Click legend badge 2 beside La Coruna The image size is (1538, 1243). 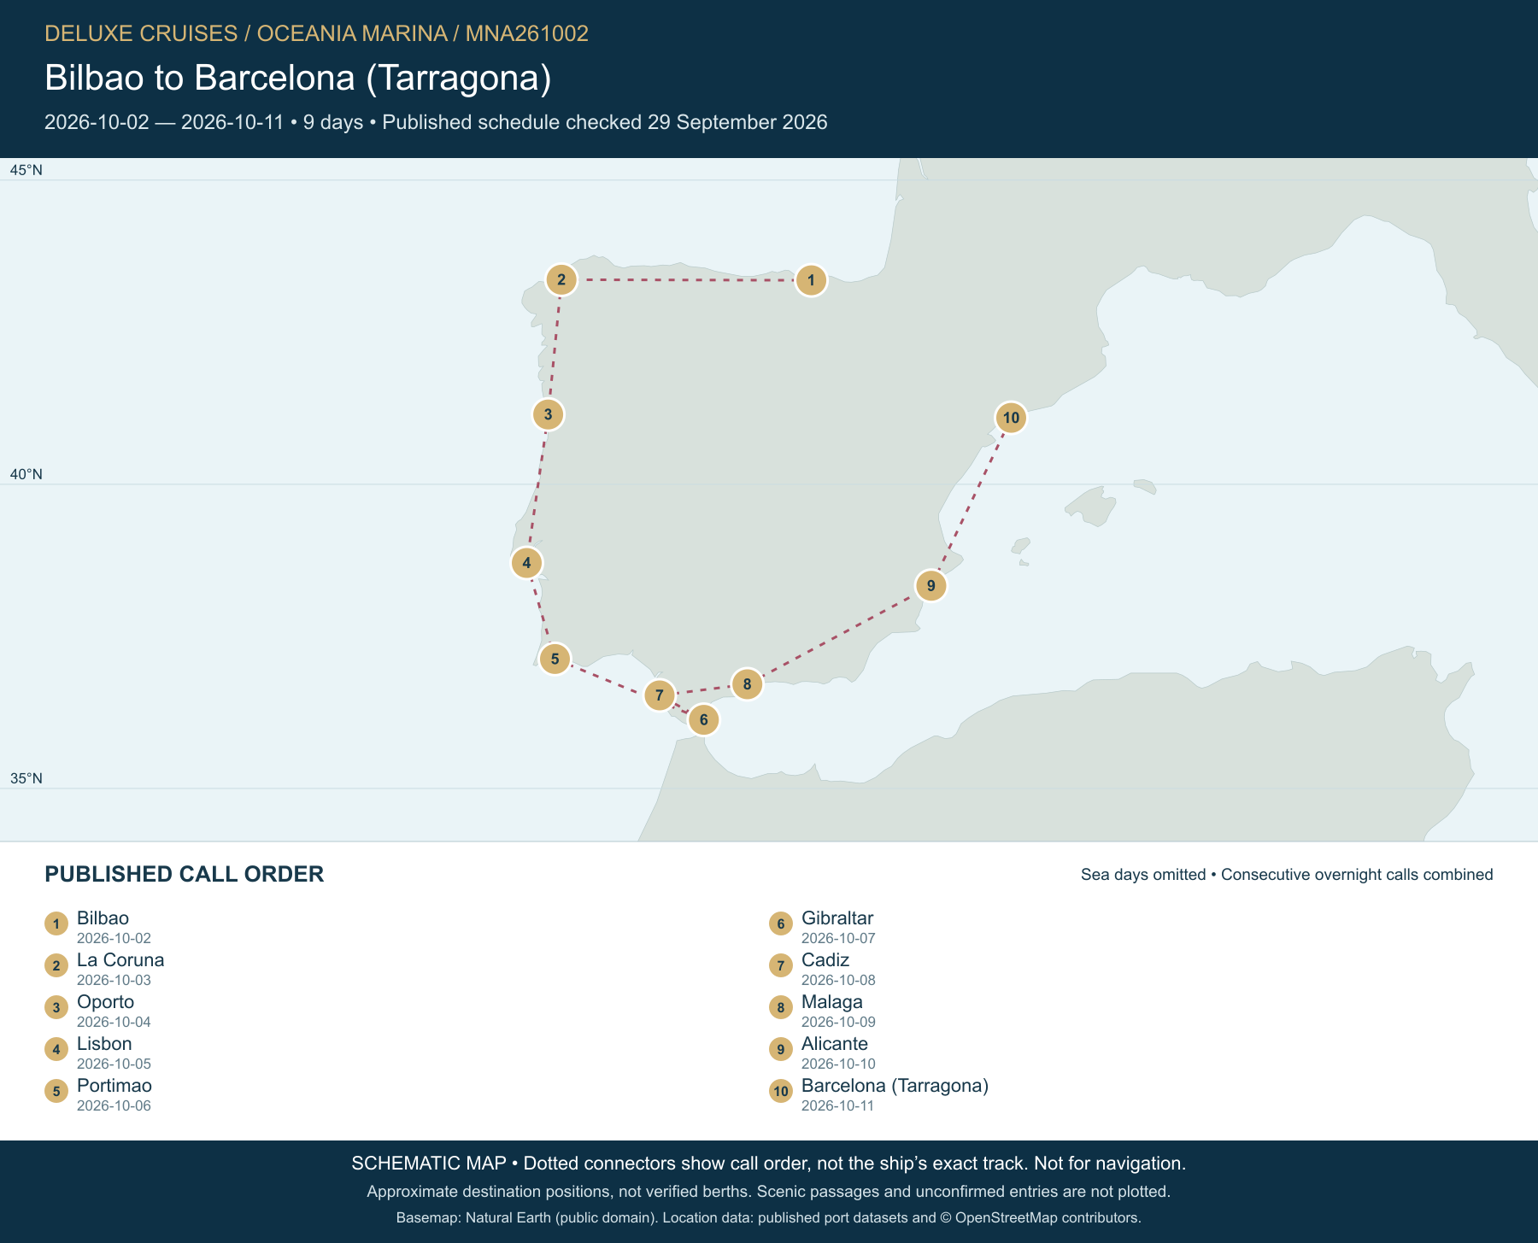[56, 965]
